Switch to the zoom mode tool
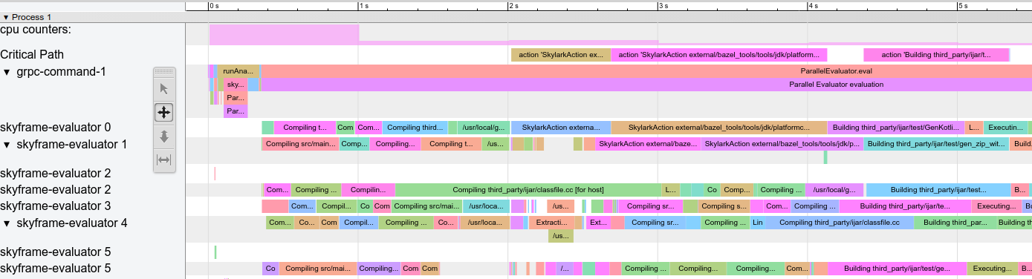 [x=164, y=137]
